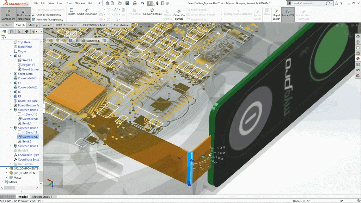This screenshot has width=361, height=203.
Task: Click the Search Commands input field
Action: tap(307, 3)
